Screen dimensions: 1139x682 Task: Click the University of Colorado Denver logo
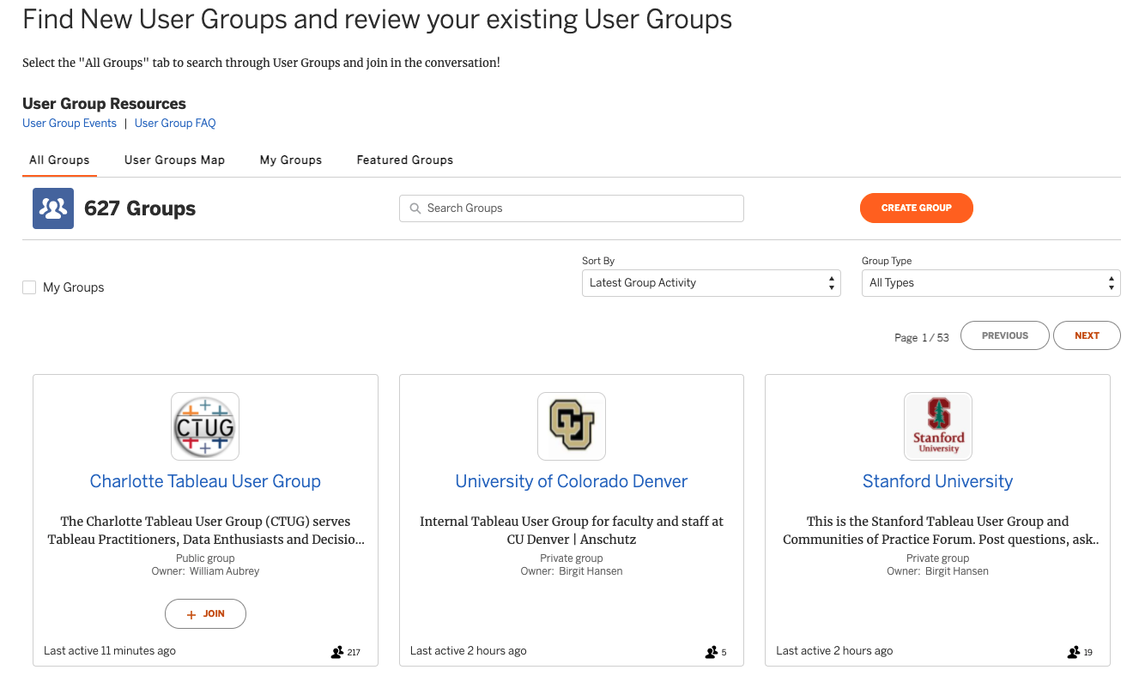[571, 425]
